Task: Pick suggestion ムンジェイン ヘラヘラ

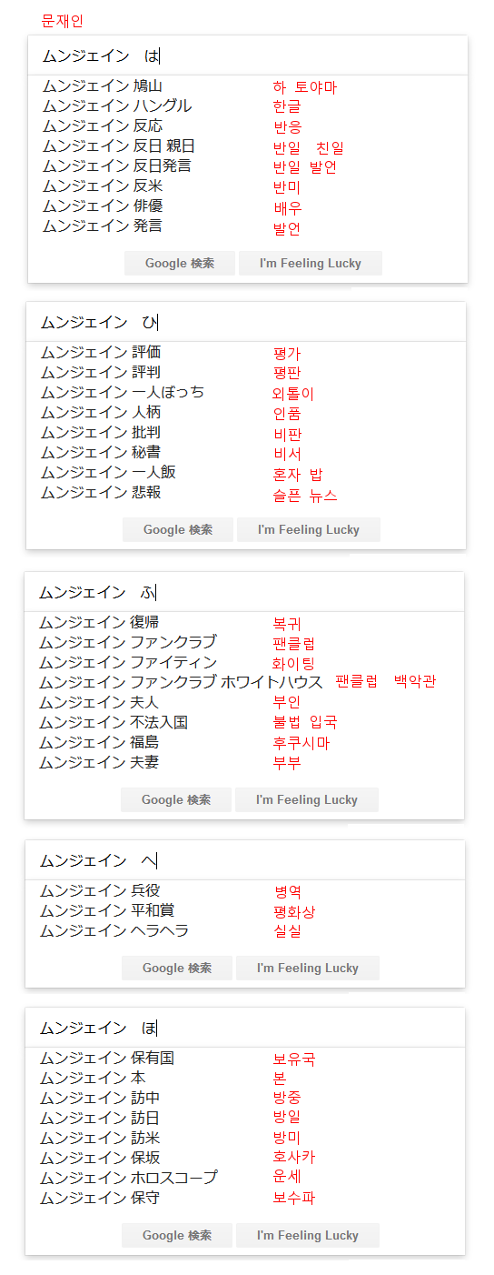Action: pos(114,930)
